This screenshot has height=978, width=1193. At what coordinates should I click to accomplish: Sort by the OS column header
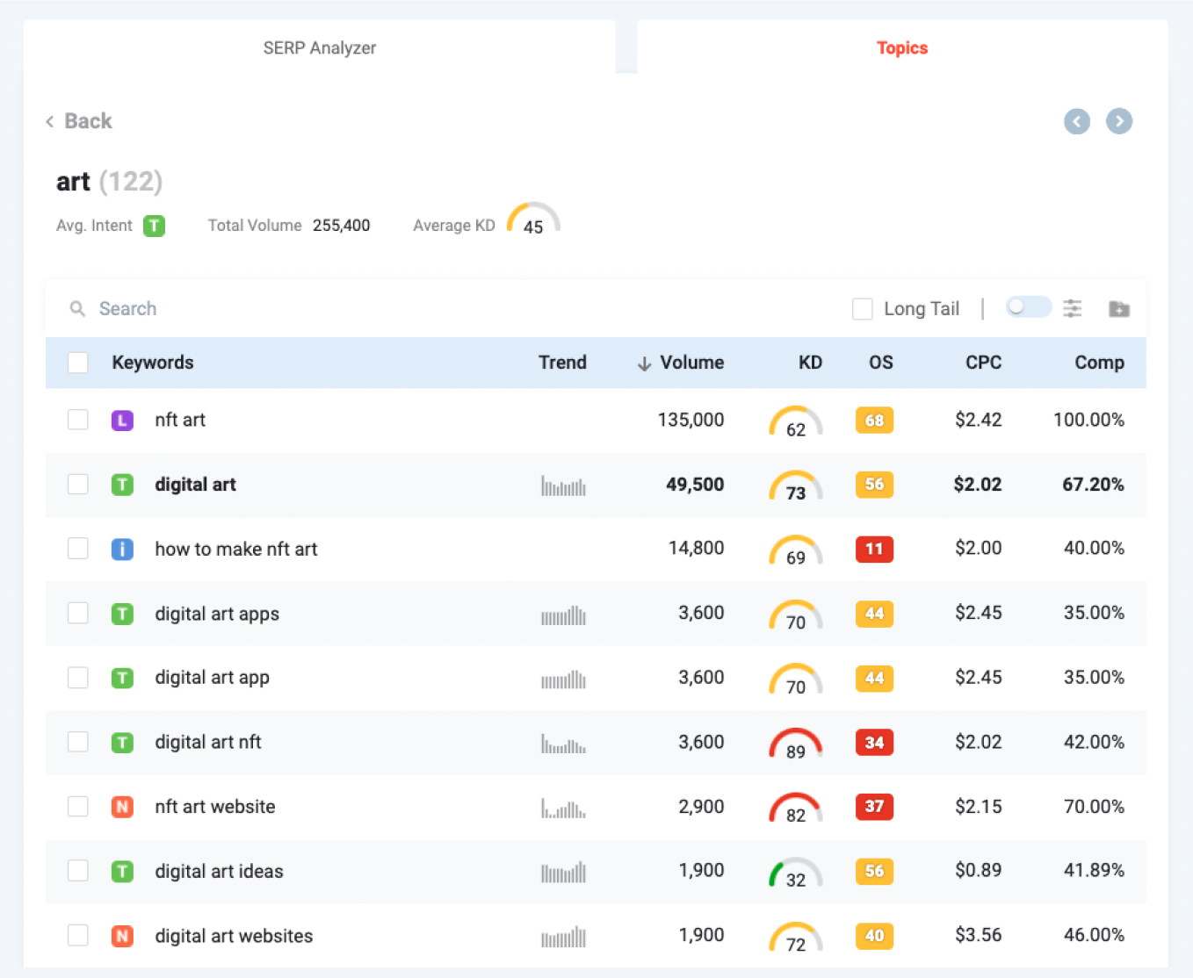pos(881,363)
